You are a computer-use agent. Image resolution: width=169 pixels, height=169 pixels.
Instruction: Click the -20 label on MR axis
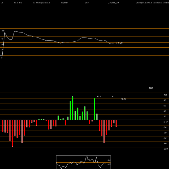coord(165,127)
